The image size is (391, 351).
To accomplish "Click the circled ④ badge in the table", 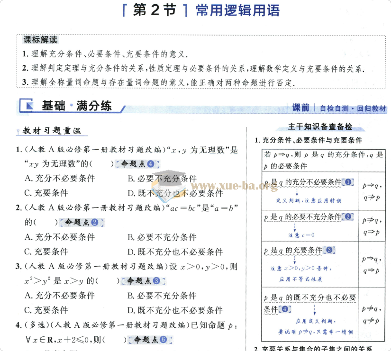I will coord(285,309).
